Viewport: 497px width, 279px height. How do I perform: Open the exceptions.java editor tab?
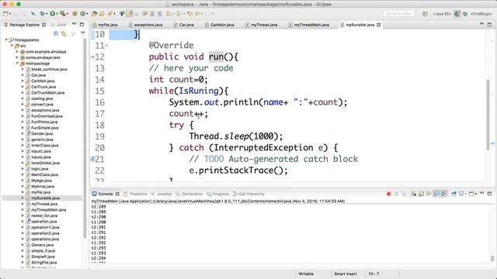[x=146, y=25]
